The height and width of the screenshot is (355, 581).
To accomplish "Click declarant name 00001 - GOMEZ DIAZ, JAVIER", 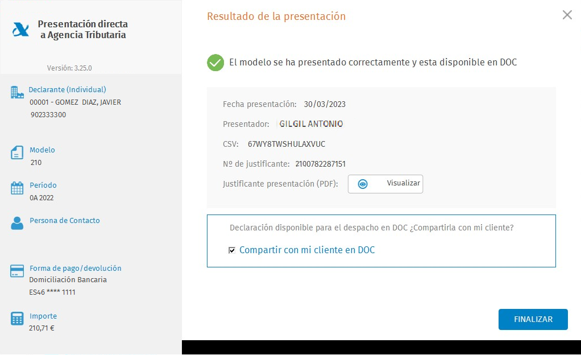I will pyautogui.click(x=75, y=102).
